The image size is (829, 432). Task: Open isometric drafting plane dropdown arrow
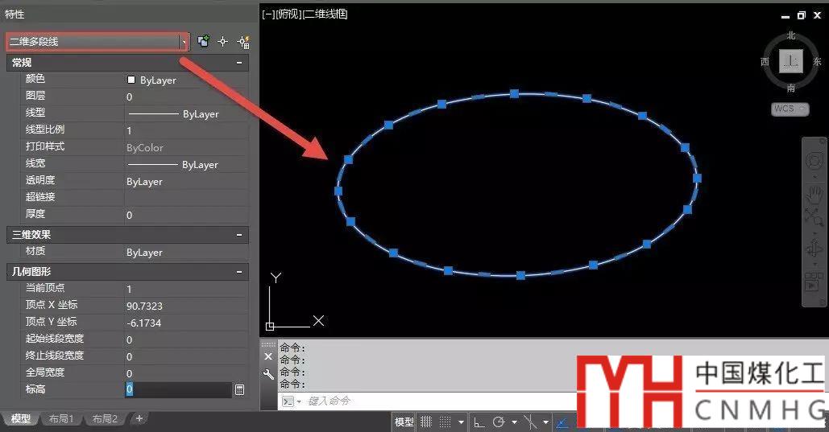[545, 422]
